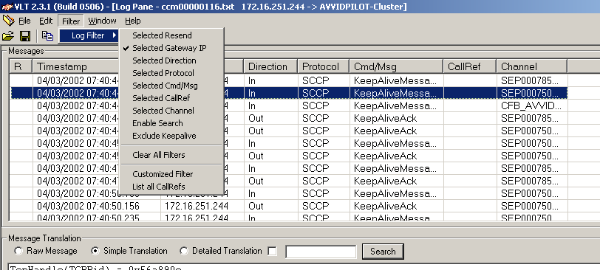Open the Edit menu
The height and width of the screenshot is (270, 600).
coord(46,21)
